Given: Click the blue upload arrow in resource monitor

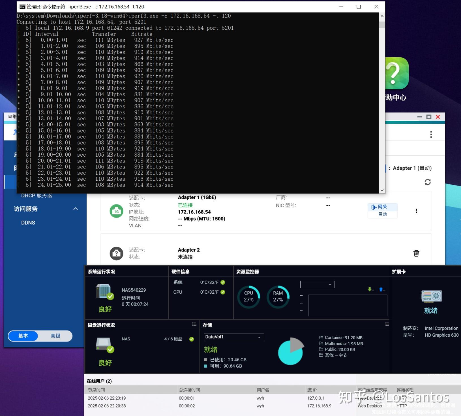Looking at the screenshot, I should [381, 289].
